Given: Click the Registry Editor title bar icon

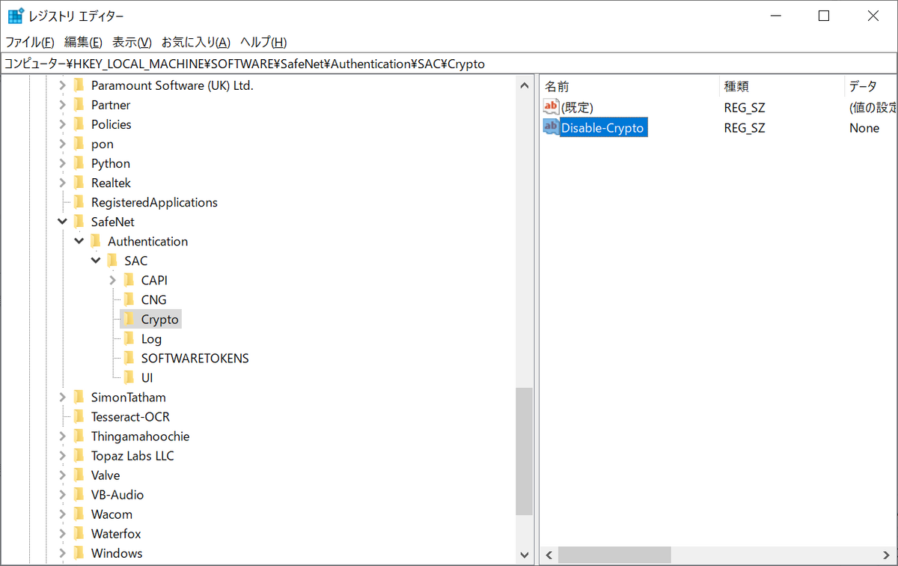Looking at the screenshot, I should 14,16.
